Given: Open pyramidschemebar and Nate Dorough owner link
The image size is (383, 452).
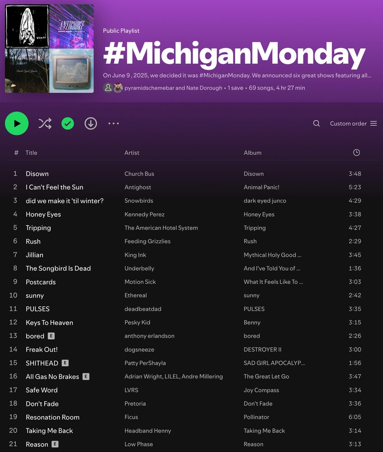Looking at the screenshot, I should (x=173, y=88).
